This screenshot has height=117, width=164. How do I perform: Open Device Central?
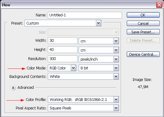pos(143,54)
